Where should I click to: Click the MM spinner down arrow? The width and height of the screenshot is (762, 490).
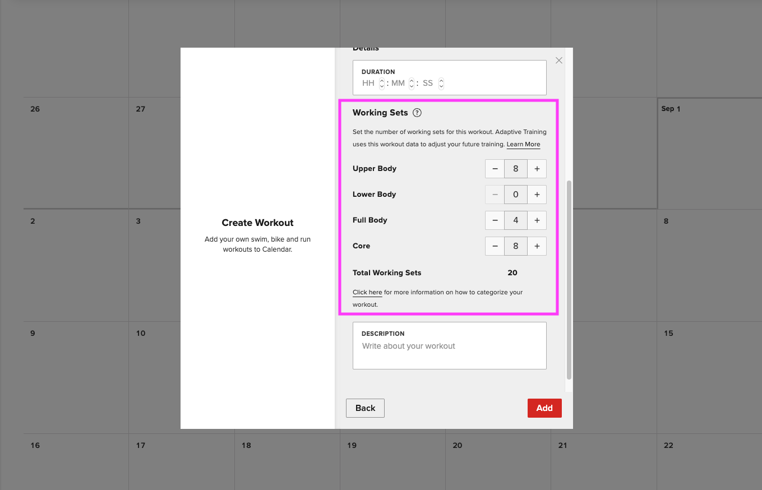click(x=412, y=85)
